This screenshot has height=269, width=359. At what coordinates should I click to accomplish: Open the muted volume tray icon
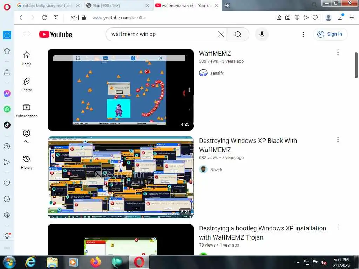pyautogui.click(x=324, y=263)
